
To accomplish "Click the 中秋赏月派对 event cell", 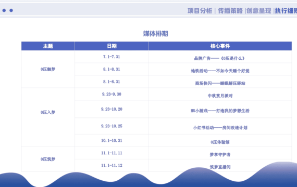I will click(x=220, y=94).
